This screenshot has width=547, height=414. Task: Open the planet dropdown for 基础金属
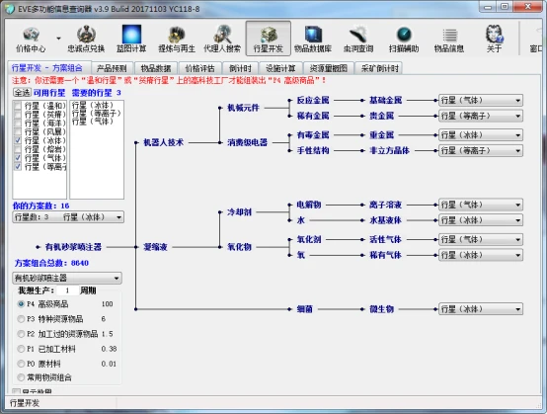(481, 100)
